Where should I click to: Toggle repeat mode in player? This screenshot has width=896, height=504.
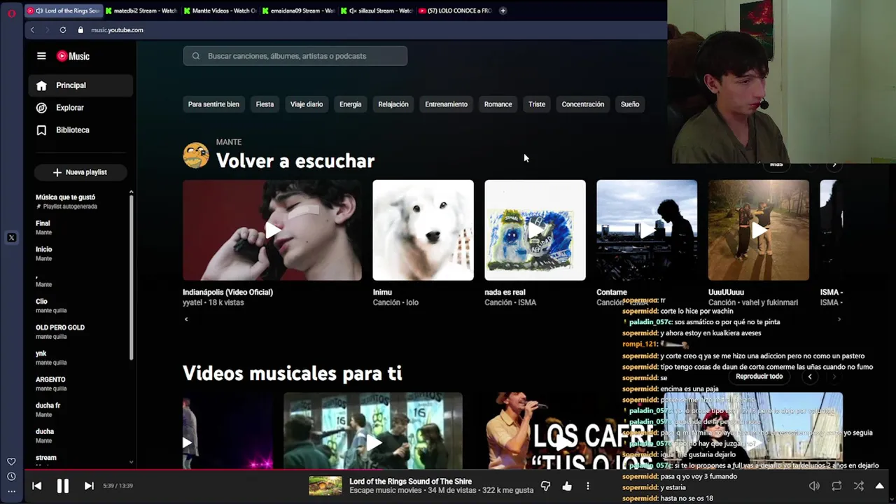click(836, 486)
